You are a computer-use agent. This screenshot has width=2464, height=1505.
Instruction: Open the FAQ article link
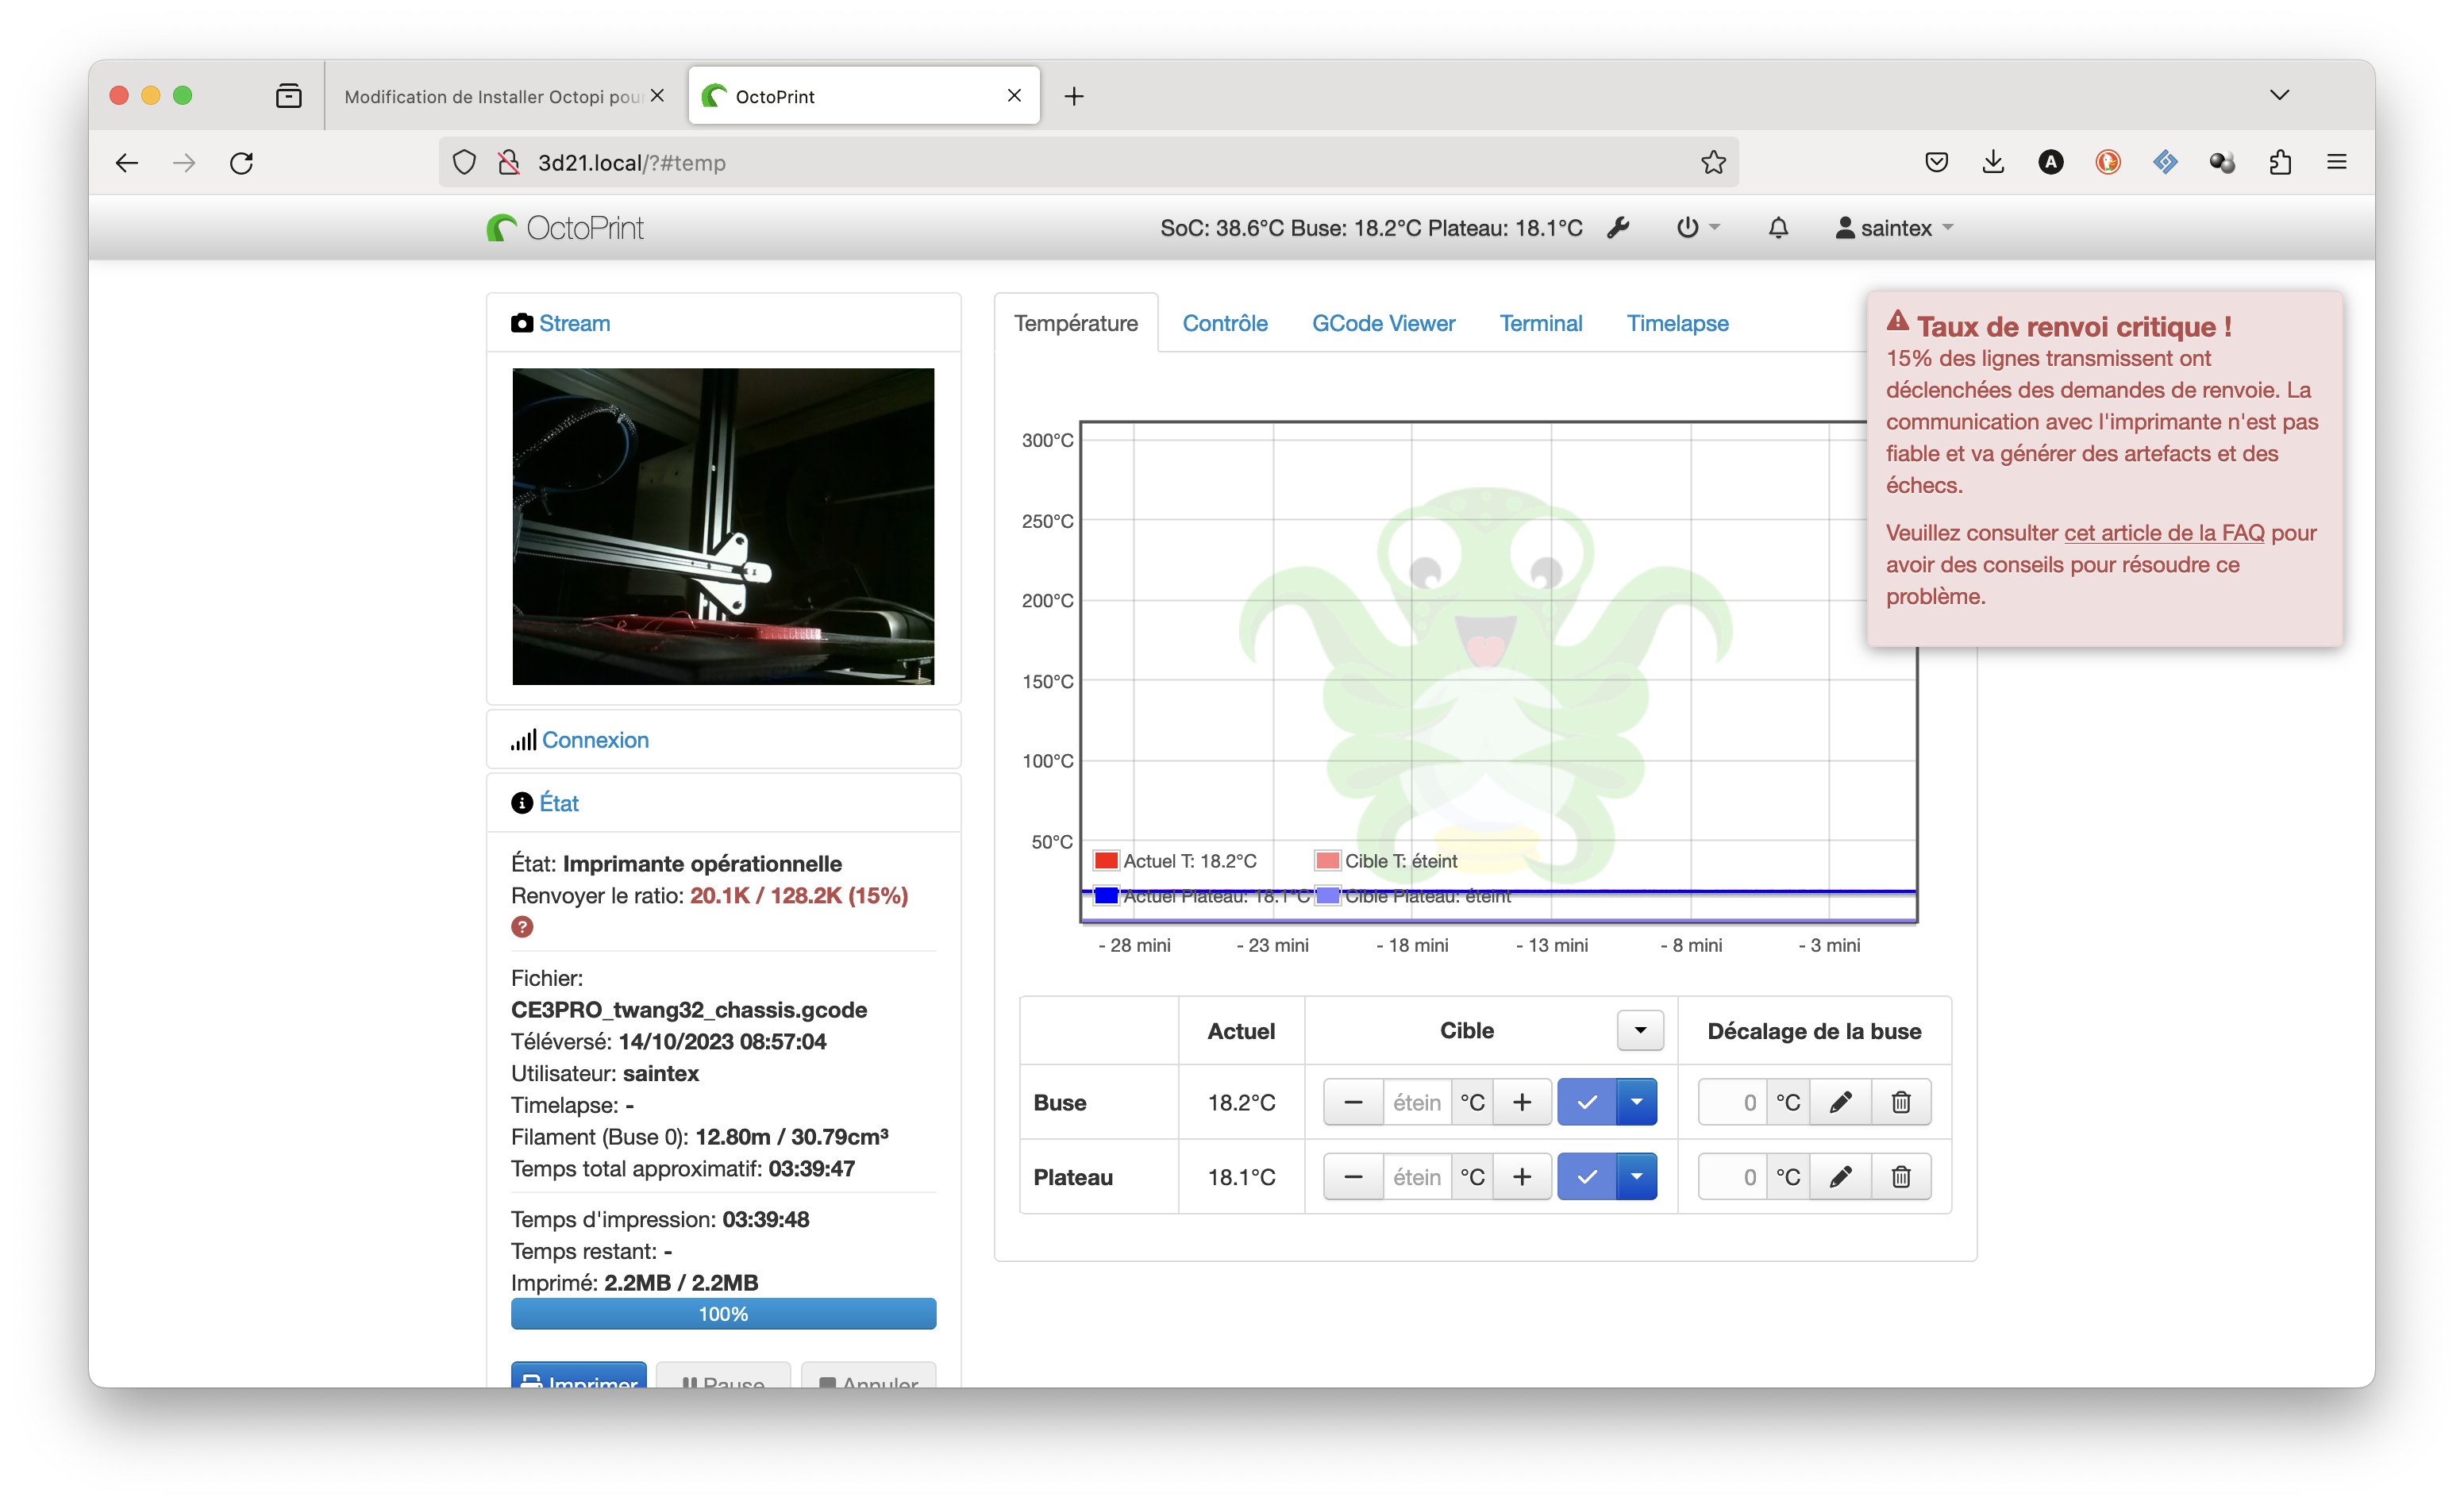pyautogui.click(x=2163, y=532)
